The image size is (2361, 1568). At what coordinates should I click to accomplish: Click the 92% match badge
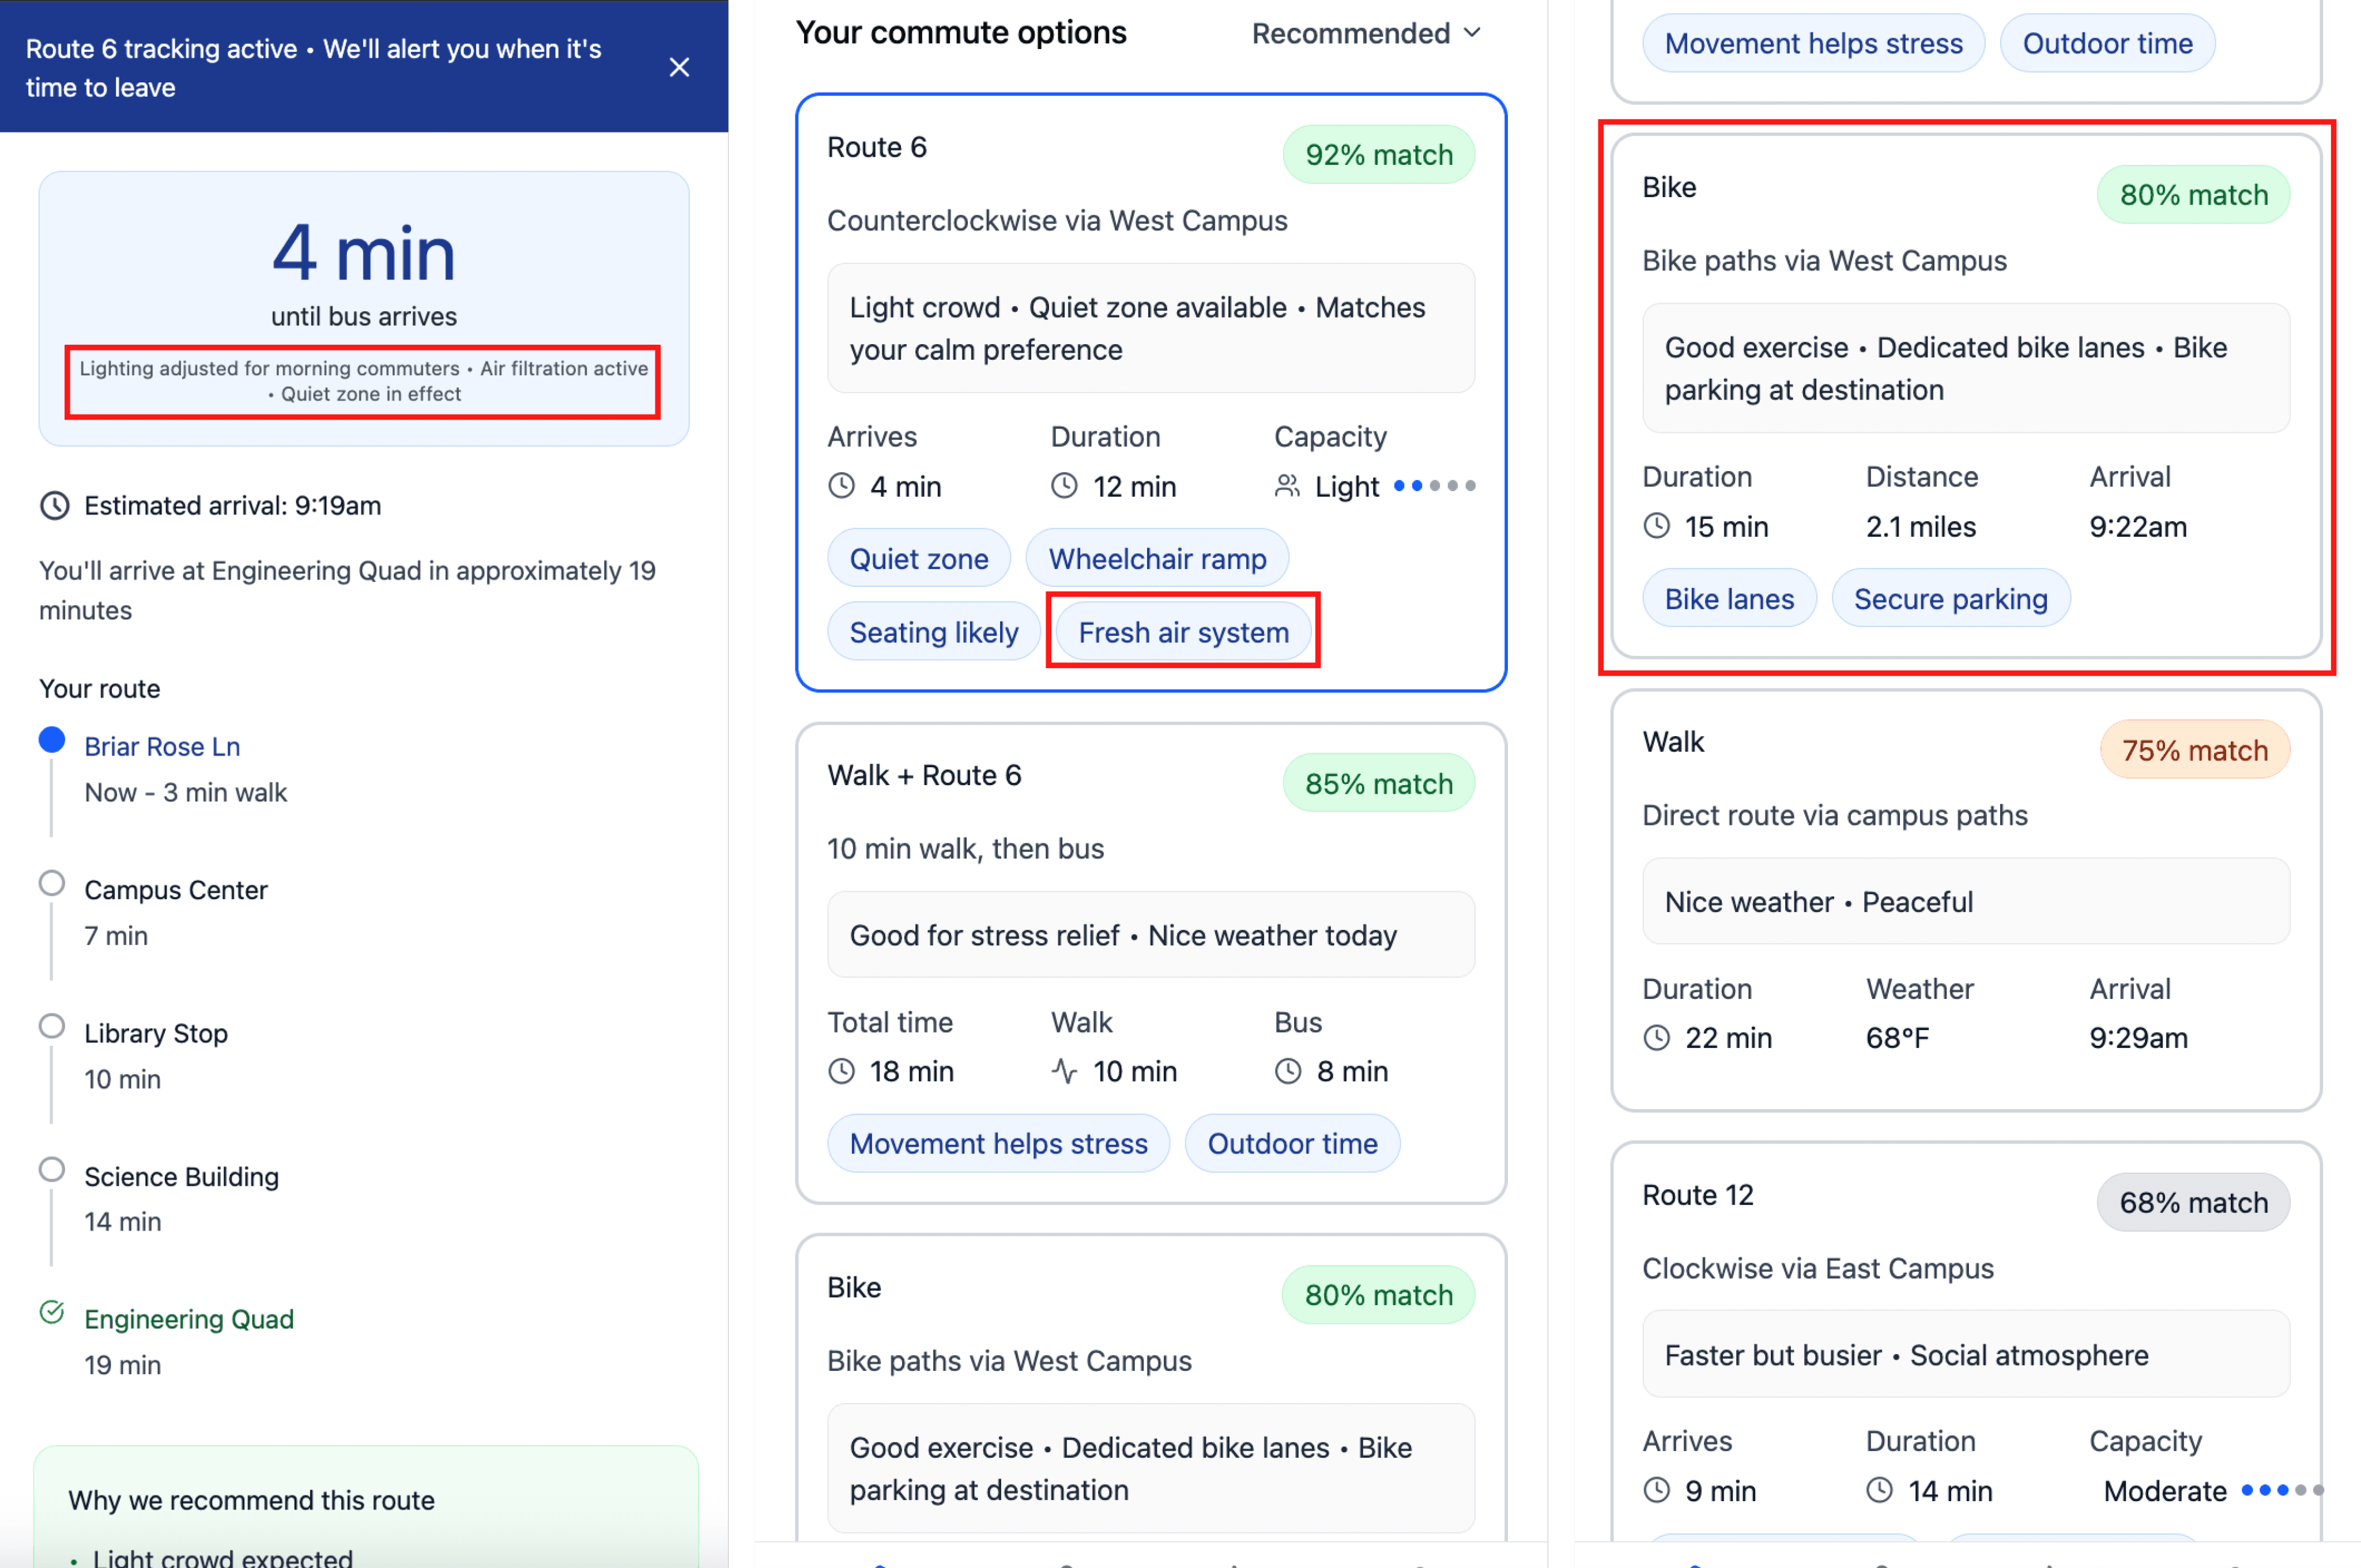point(1378,154)
